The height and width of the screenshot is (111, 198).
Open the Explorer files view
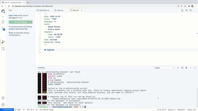(3, 22)
